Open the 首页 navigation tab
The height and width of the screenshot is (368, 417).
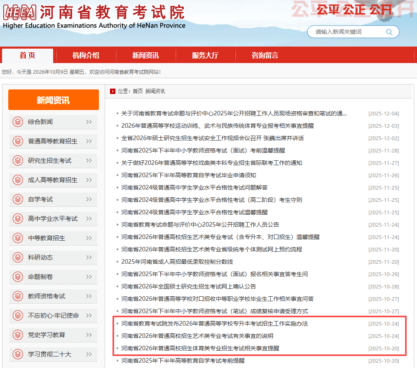[x=27, y=55]
